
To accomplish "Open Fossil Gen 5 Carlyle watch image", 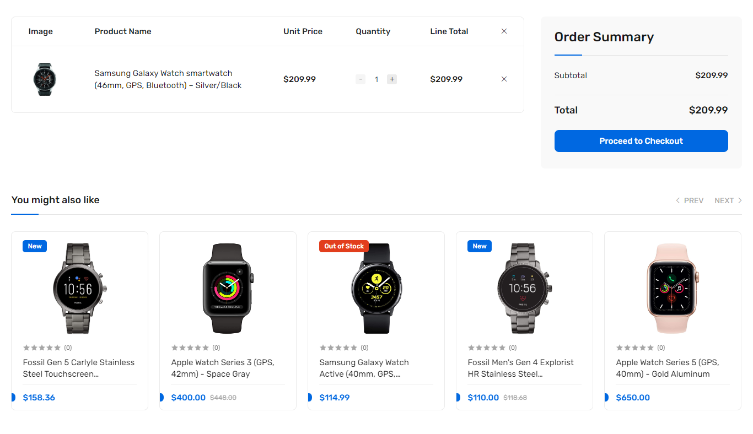I will 80,288.
